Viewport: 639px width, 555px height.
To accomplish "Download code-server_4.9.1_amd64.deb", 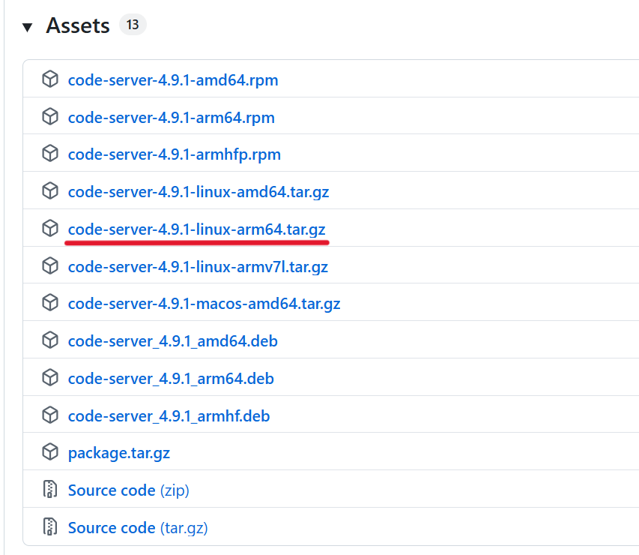I will point(173,341).
